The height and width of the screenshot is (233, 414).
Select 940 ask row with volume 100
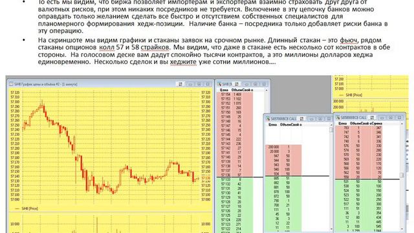click(283, 170)
